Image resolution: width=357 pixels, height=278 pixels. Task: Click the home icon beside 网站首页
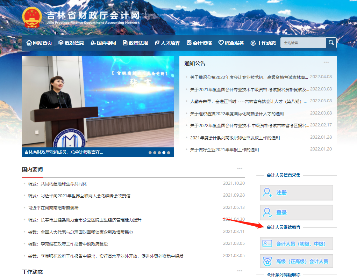[x=29, y=43]
